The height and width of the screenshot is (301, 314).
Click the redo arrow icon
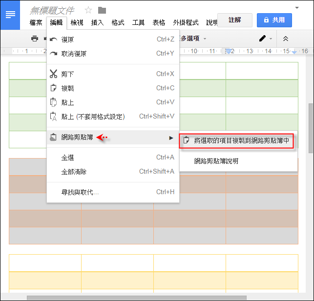[x=53, y=54]
